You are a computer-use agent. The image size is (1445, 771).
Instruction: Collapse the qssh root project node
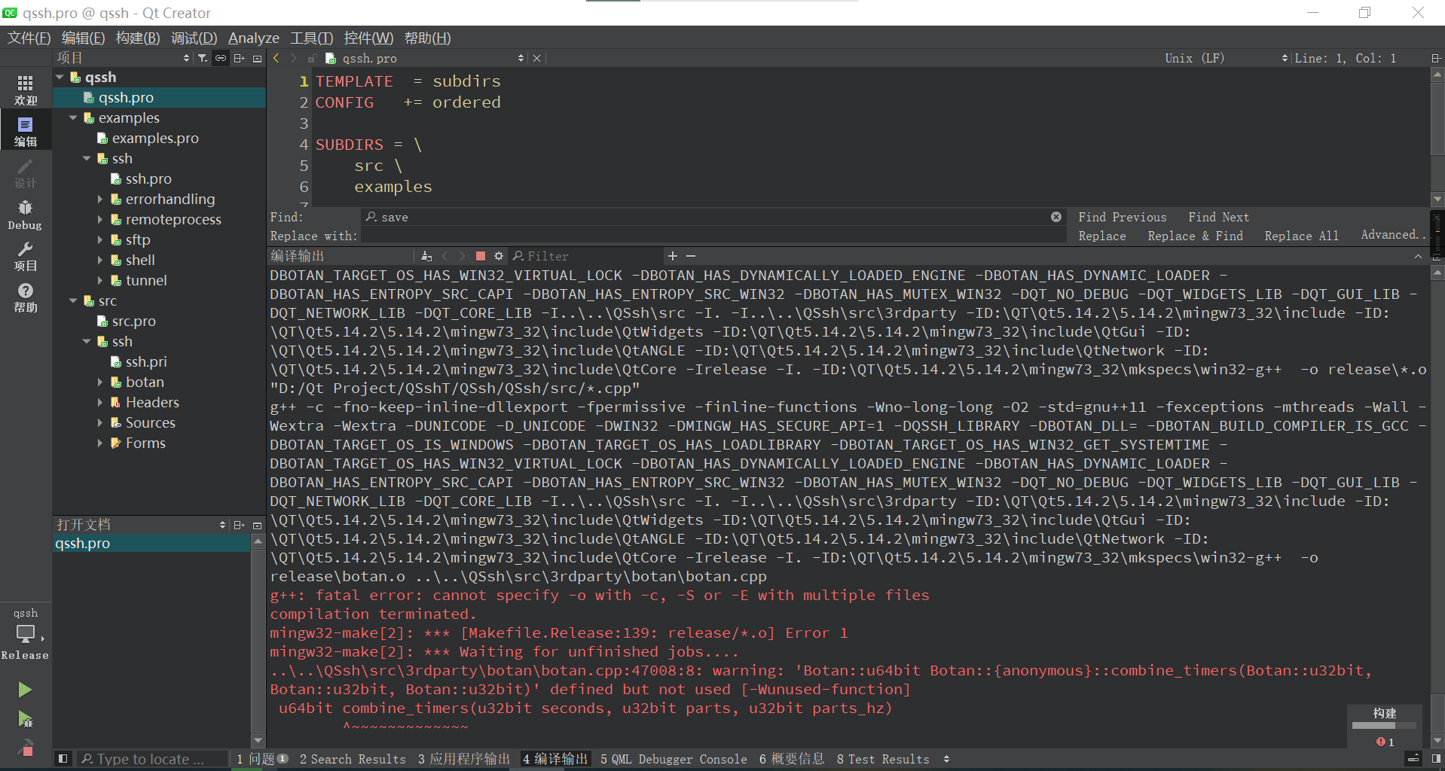[x=60, y=77]
